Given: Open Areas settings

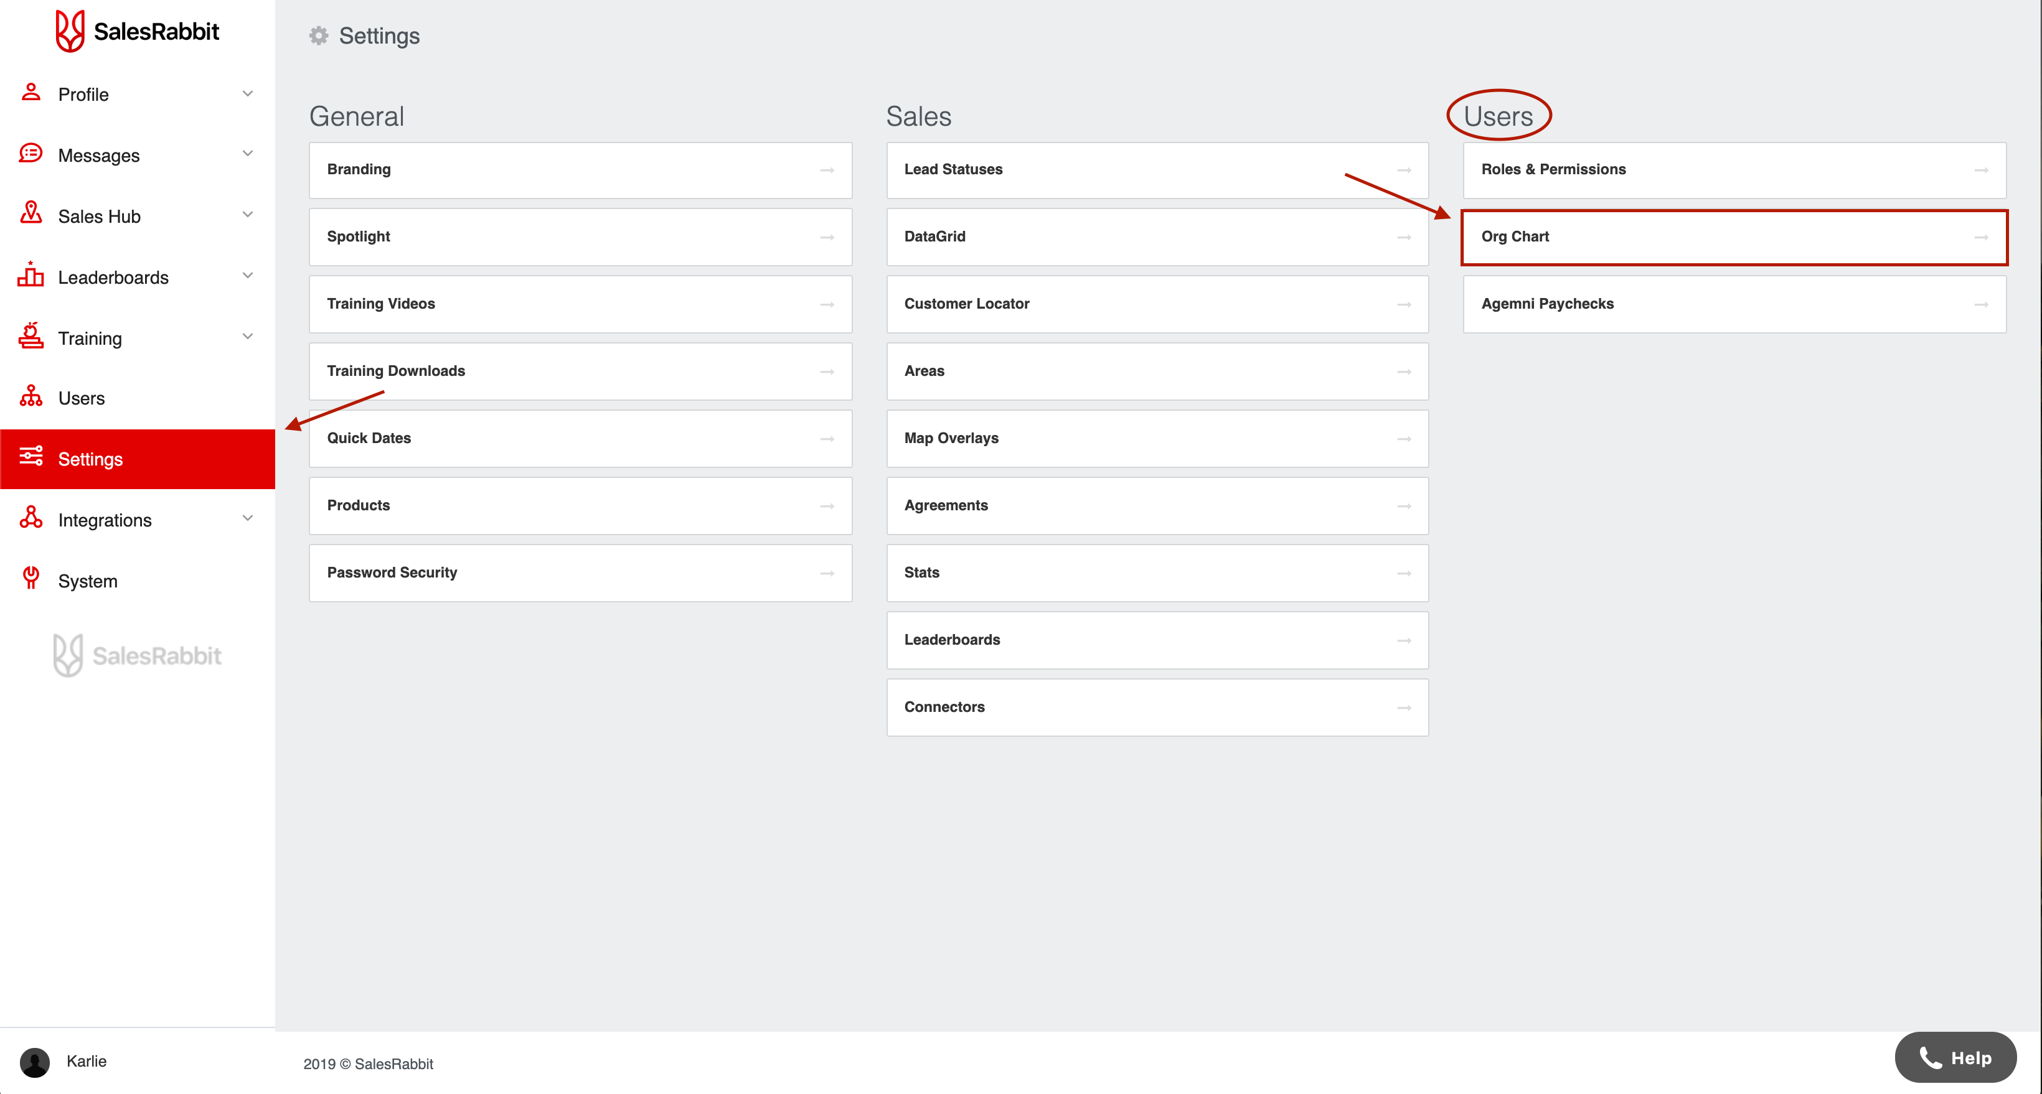Looking at the screenshot, I should click(1157, 372).
